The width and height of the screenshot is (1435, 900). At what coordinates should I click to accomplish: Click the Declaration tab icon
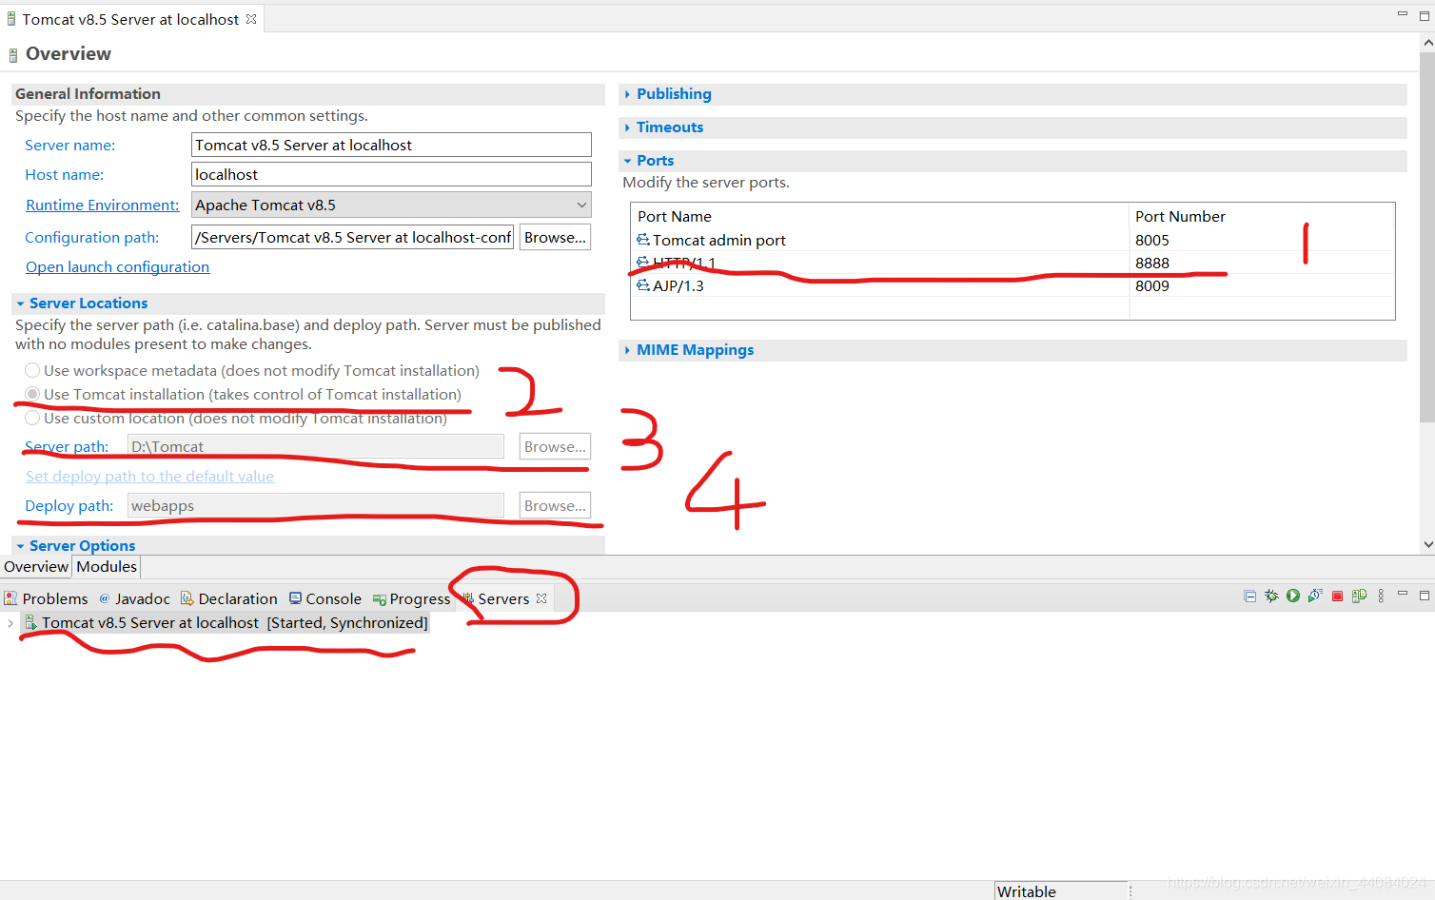187,598
